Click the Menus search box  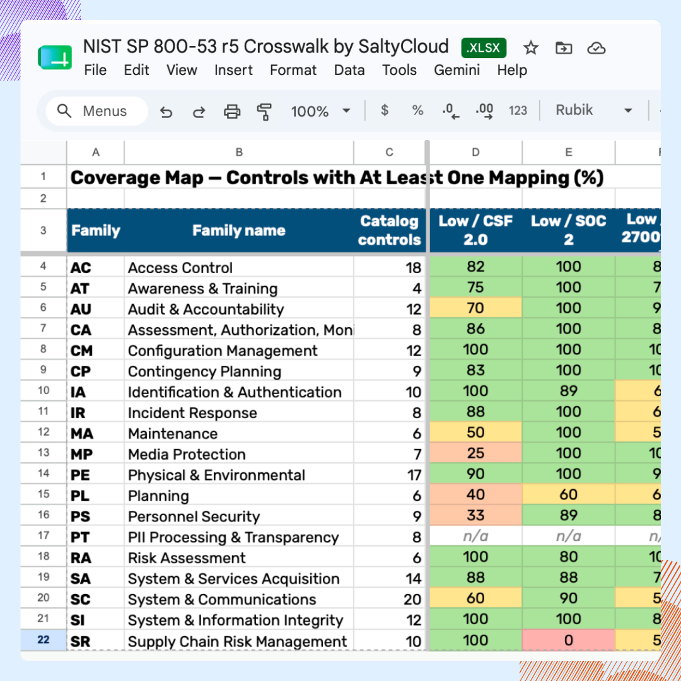[97, 111]
